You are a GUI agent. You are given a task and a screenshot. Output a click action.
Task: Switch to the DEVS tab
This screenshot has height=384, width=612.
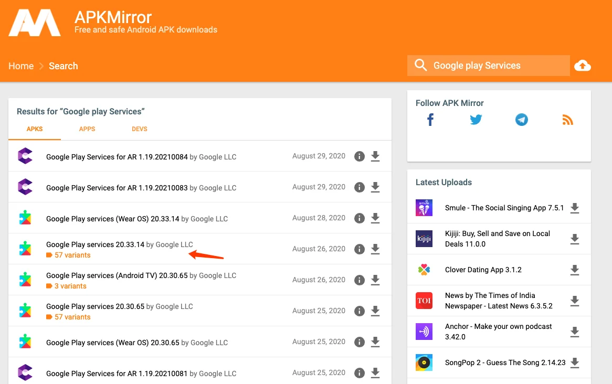click(x=139, y=129)
